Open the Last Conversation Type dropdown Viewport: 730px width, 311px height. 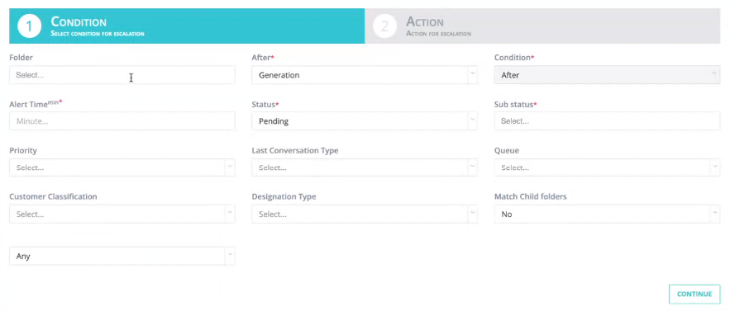tap(365, 167)
